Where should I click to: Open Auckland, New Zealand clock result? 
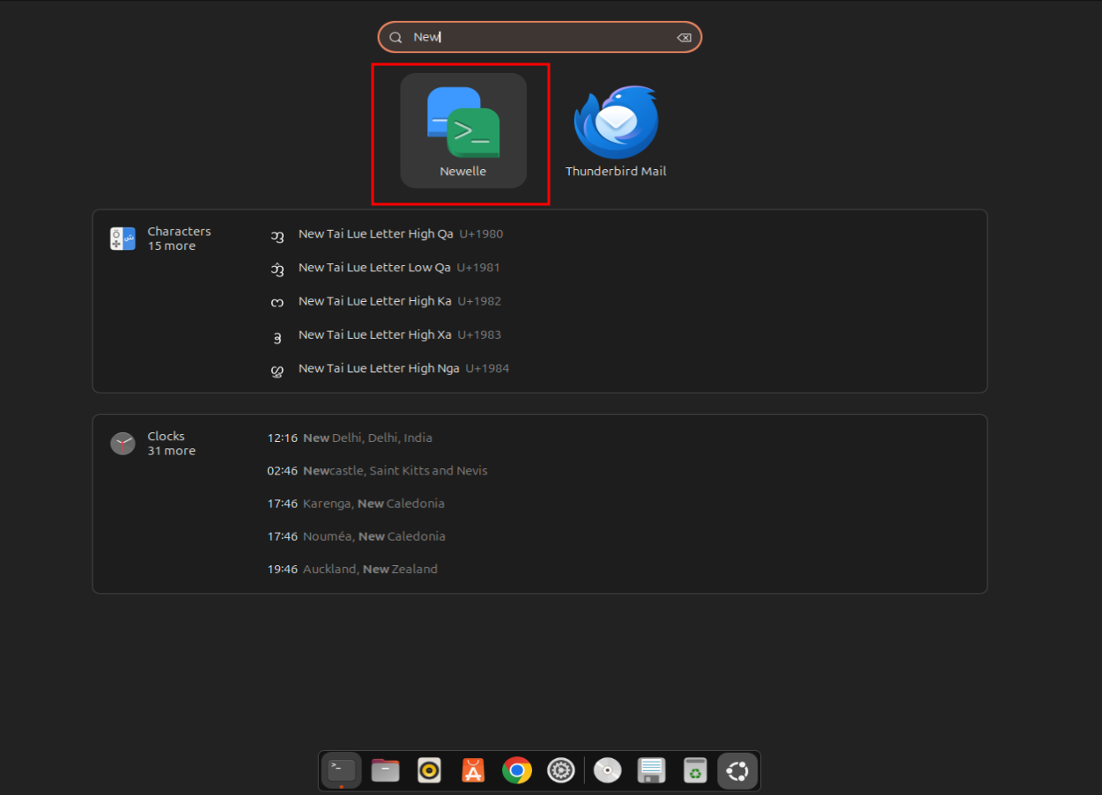[352, 569]
